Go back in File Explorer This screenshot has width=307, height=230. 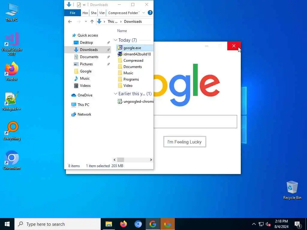[70, 22]
